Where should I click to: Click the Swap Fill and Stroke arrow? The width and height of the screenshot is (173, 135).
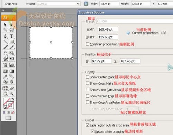click(13, 99)
